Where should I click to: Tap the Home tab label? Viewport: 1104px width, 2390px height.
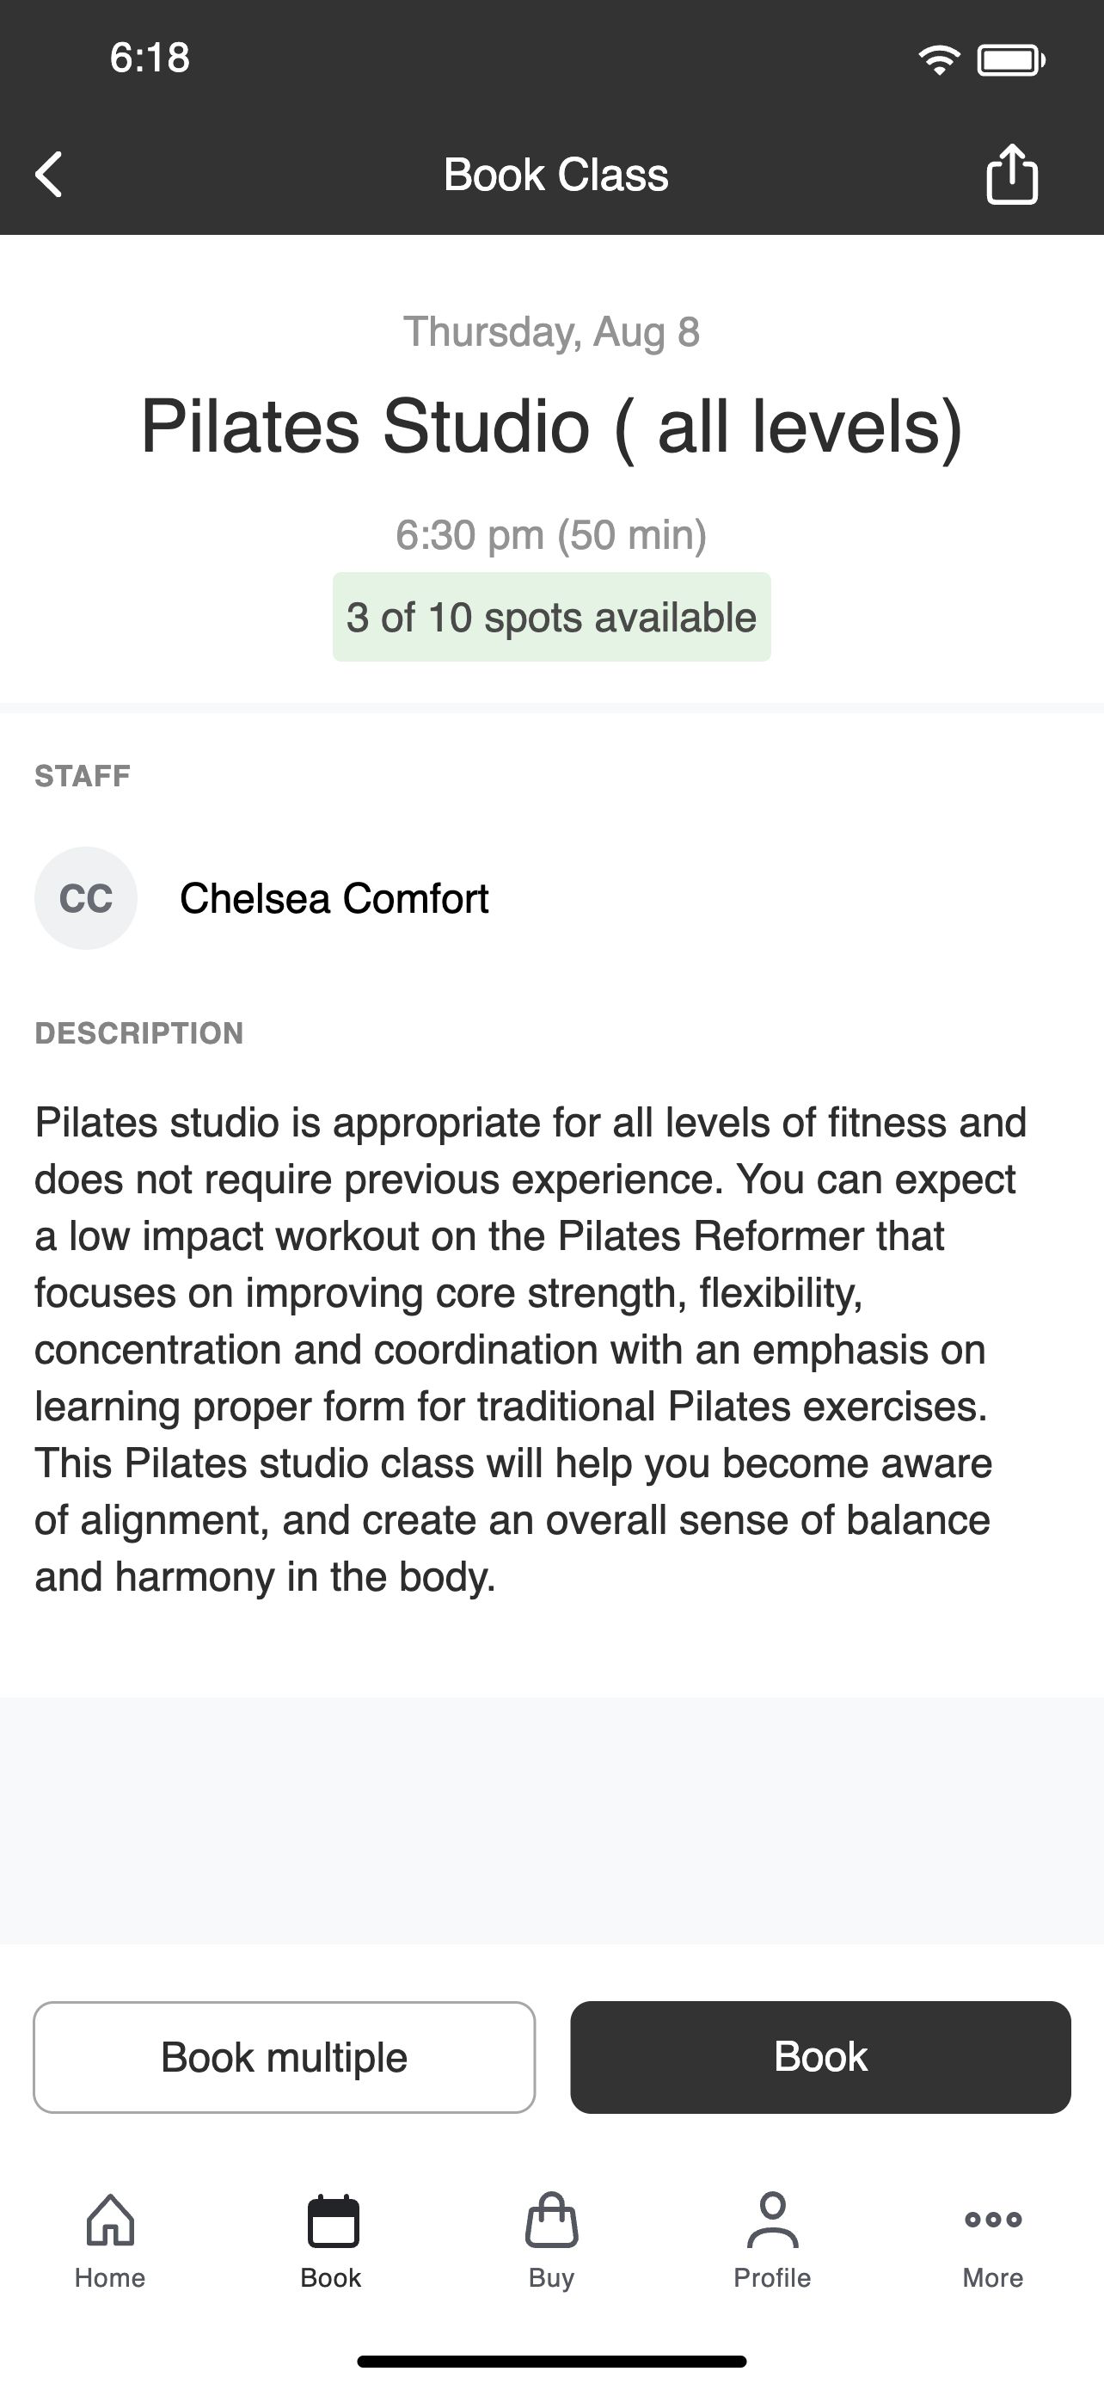click(x=110, y=2278)
